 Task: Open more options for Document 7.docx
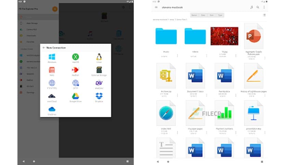[207, 95]
